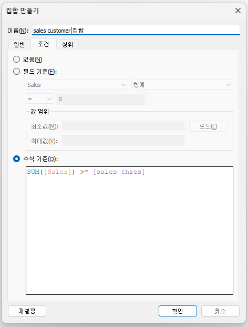248x327 pixels.
Task: Click the [sales thres] parameter in formula
Action: pos(119,172)
